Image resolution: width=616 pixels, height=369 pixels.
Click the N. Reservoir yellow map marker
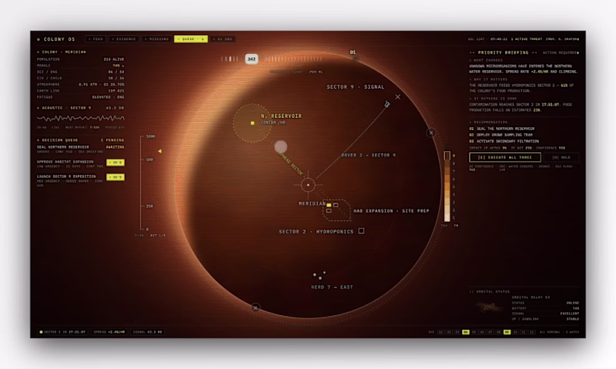(253, 123)
